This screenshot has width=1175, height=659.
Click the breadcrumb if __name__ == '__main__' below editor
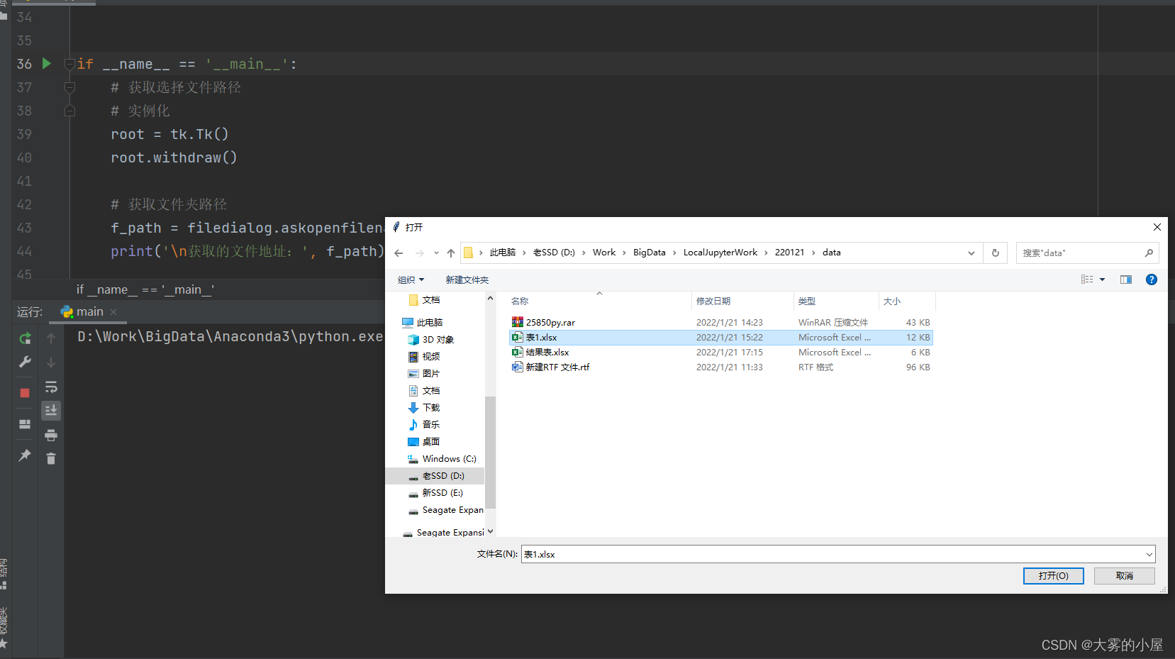(145, 289)
